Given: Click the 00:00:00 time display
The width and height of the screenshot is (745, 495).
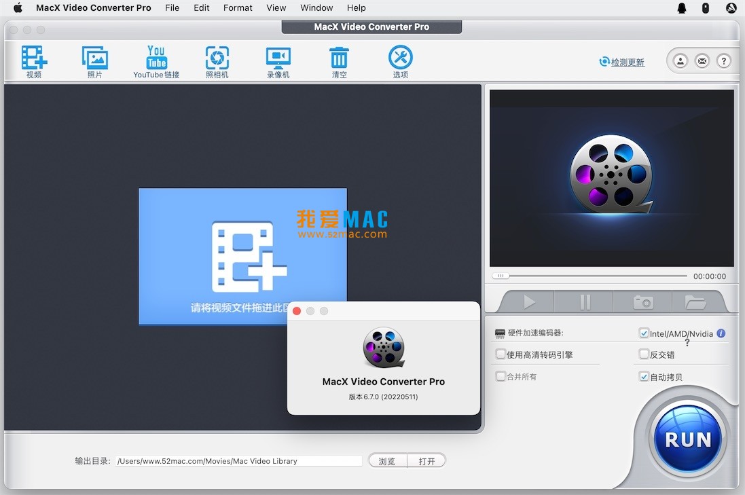Looking at the screenshot, I should [710, 276].
